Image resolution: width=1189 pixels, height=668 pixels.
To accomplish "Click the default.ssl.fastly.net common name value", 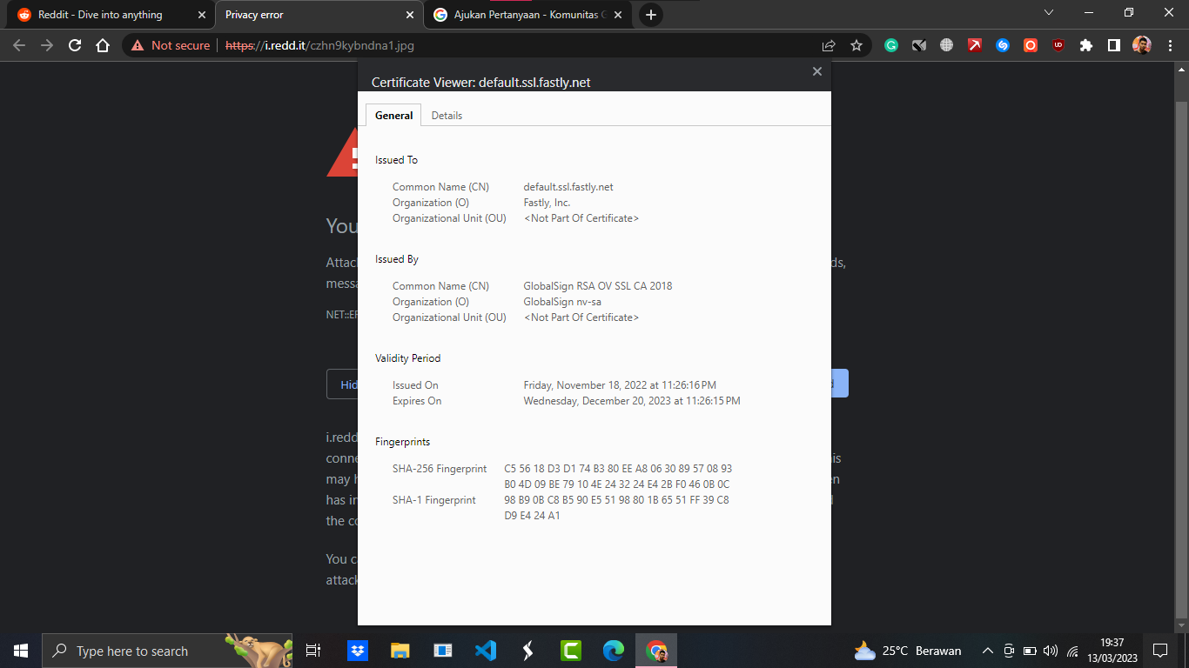I will coord(568,187).
